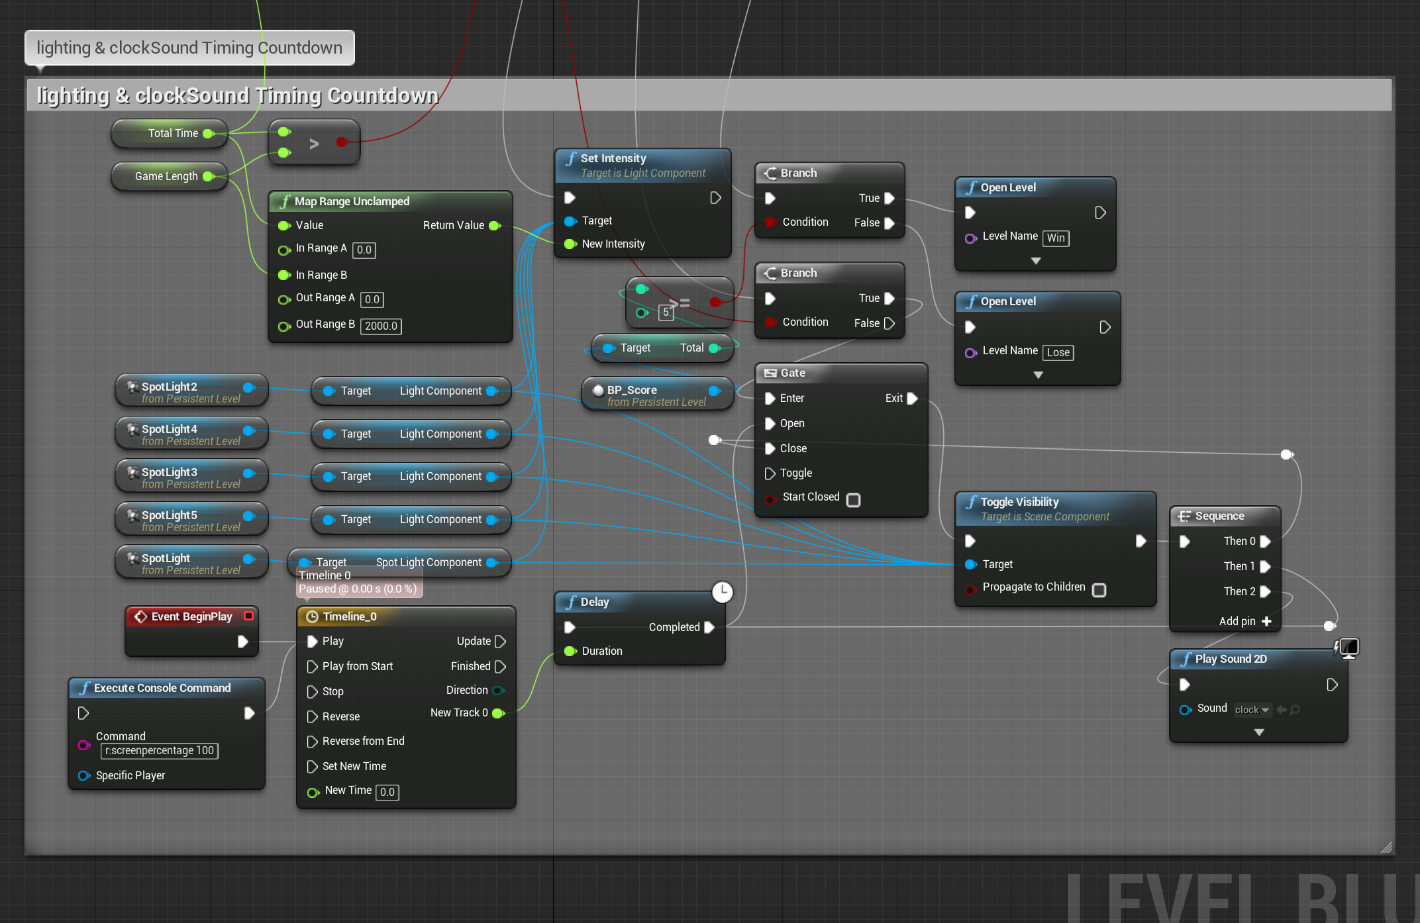
Task: Expand the Win Open Level node arrow
Action: (1036, 261)
